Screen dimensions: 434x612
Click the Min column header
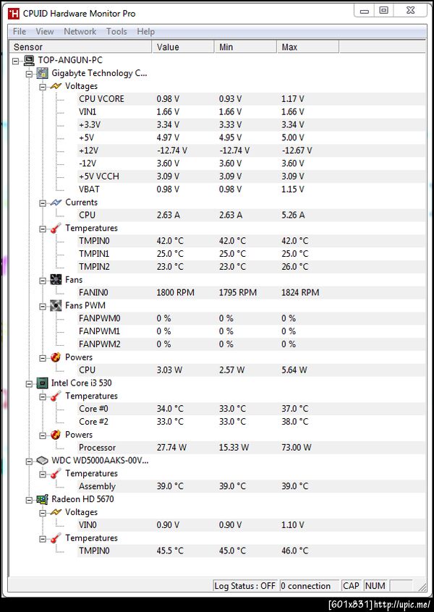[245, 47]
